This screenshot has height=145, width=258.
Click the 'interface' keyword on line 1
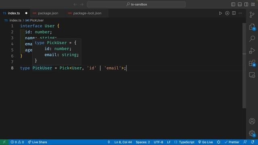click(x=31, y=26)
